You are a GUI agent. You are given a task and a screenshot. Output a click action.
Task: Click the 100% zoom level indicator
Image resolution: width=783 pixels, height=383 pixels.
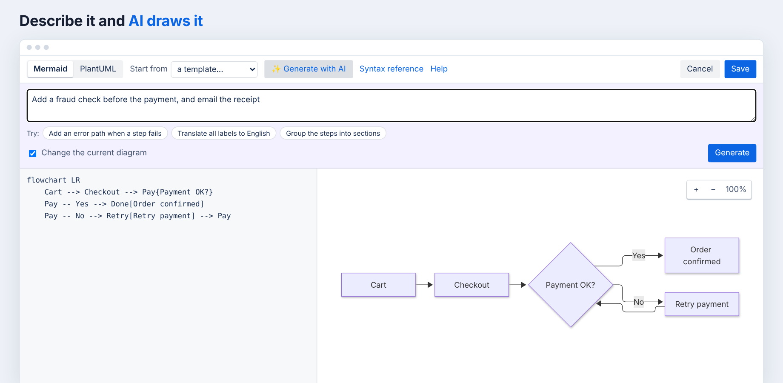736,189
